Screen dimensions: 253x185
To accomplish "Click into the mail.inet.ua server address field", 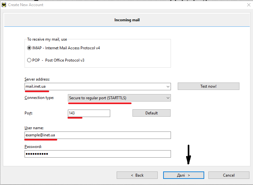I will coord(94,86).
